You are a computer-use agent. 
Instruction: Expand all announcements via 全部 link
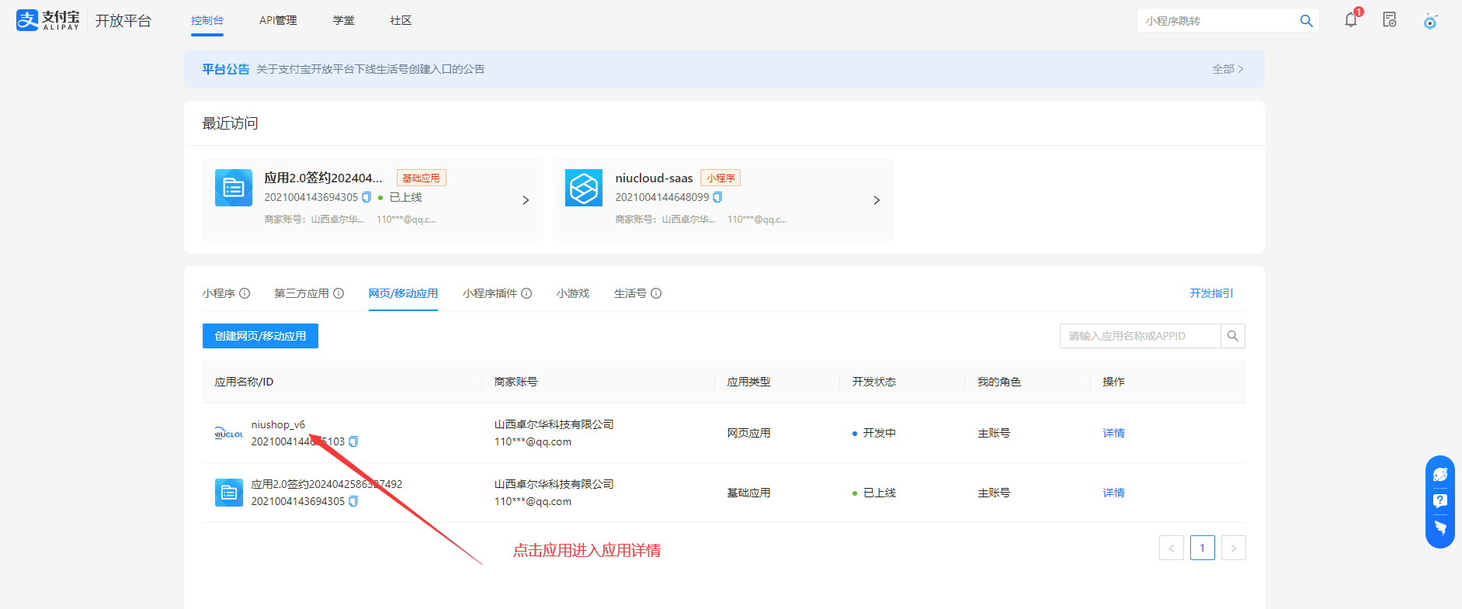pos(1228,69)
